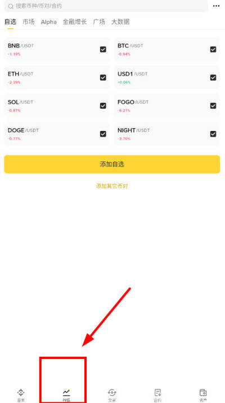
Task: Open the home tab Binance logo icon
Action: (x=21, y=392)
